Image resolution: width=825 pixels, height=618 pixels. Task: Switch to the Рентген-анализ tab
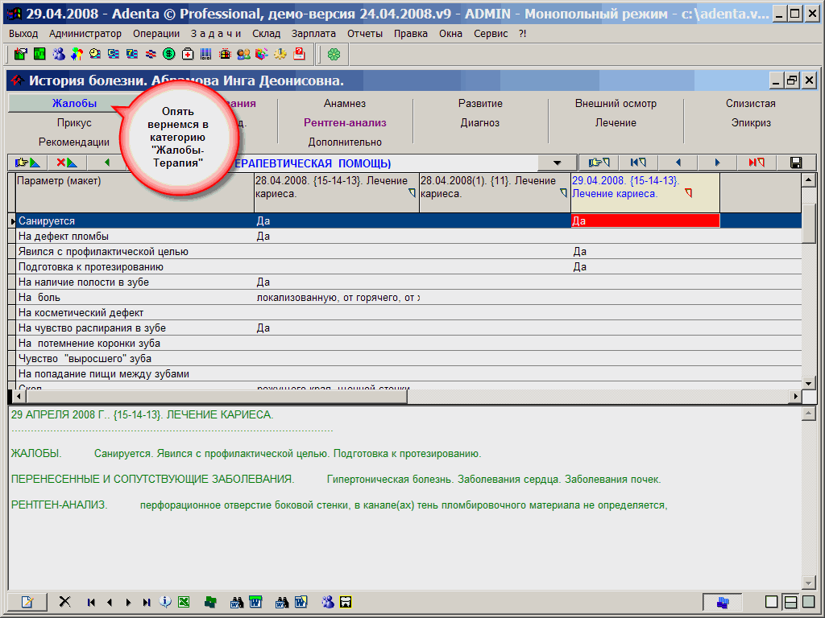coord(345,123)
